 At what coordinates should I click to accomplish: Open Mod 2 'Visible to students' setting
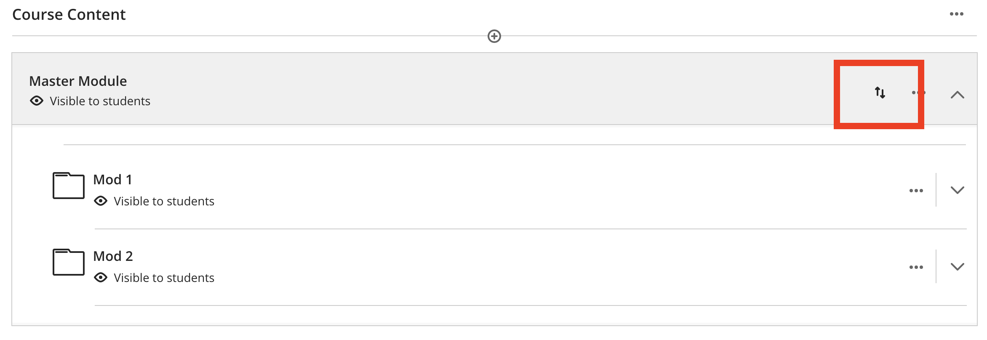tap(164, 278)
